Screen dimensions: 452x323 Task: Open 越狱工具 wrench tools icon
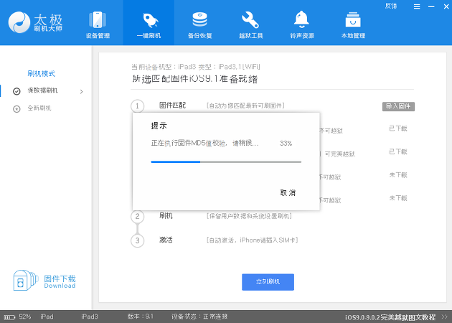(x=251, y=24)
